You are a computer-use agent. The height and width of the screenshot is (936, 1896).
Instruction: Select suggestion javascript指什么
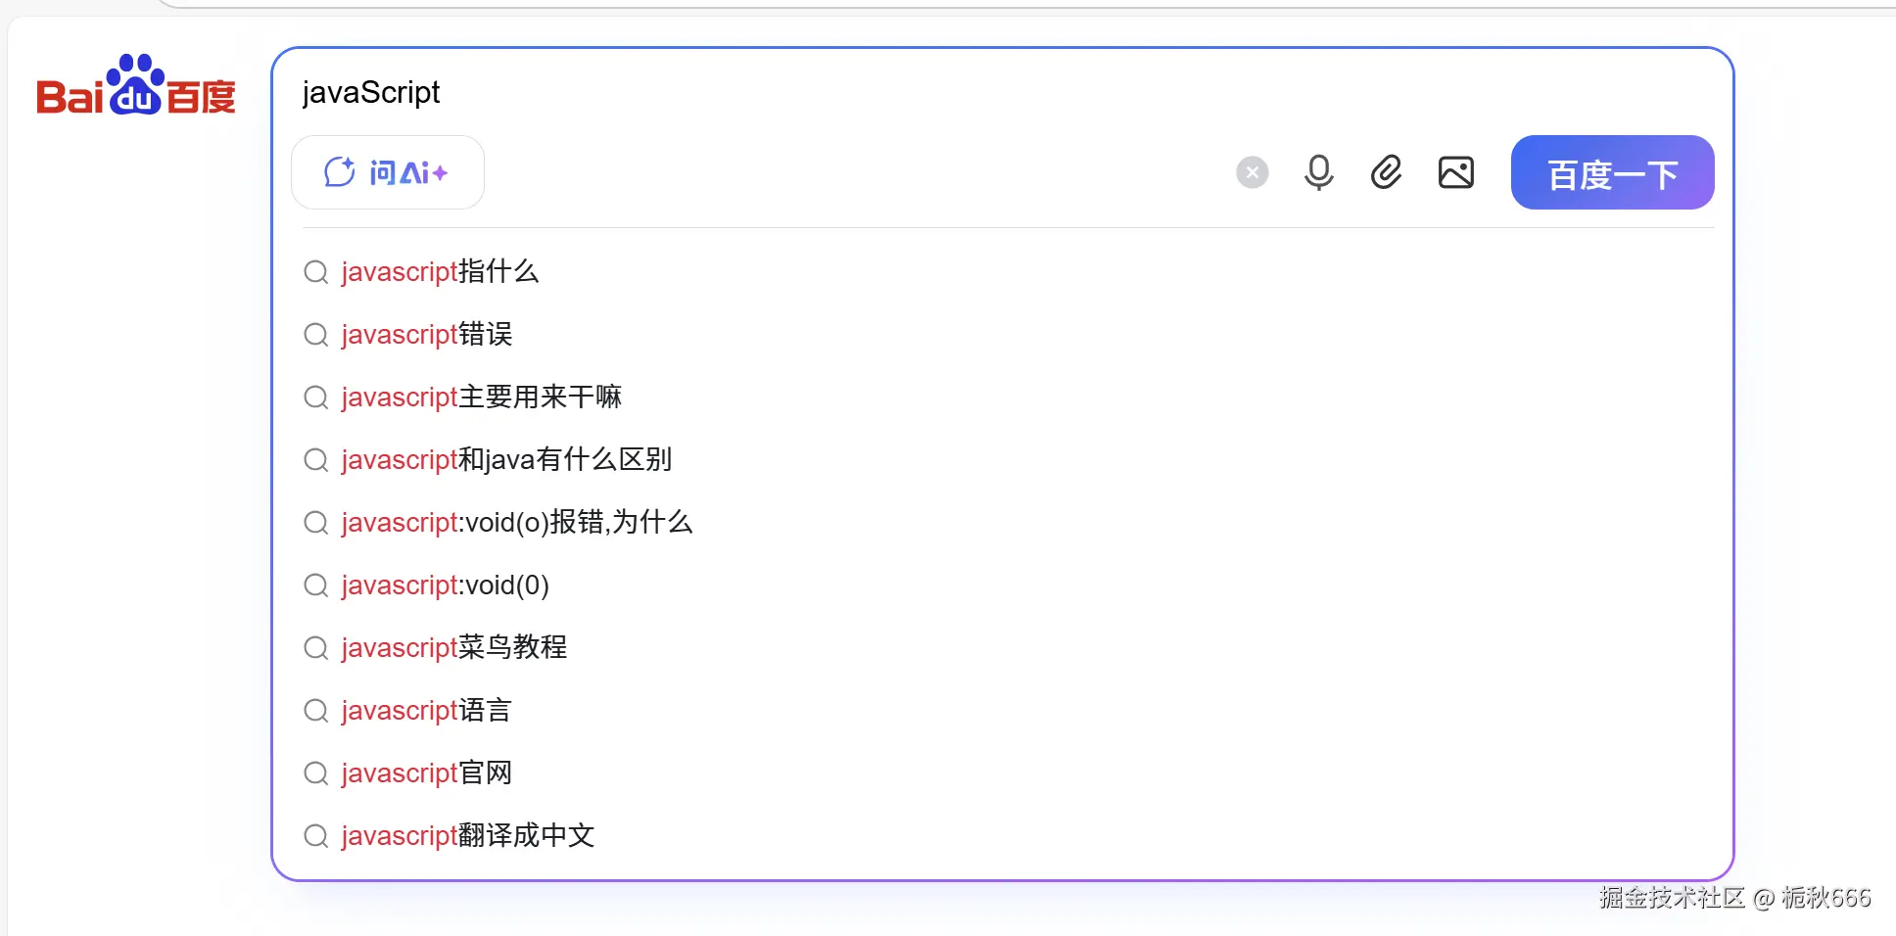440,271
